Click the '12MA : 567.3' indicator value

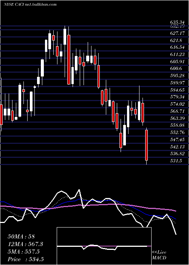[25, 244]
